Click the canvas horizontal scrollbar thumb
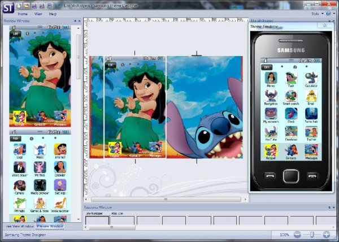The height and width of the screenshot is (242, 339). point(166,199)
